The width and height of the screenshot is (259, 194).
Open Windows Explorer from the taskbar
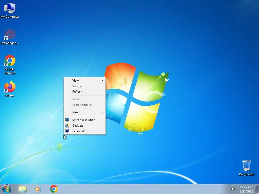click(23, 189)
